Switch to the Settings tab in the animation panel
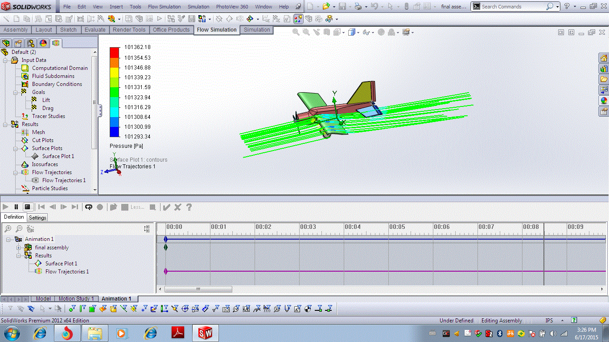Image resolution: width=609 pixels, height=342 pixels. (x=37, y=218)
